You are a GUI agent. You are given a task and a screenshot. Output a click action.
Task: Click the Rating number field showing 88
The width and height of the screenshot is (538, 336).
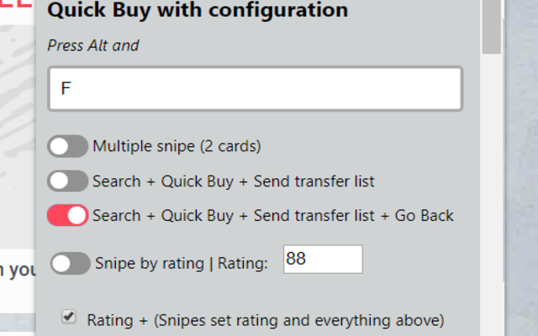[x=323, y=260]
